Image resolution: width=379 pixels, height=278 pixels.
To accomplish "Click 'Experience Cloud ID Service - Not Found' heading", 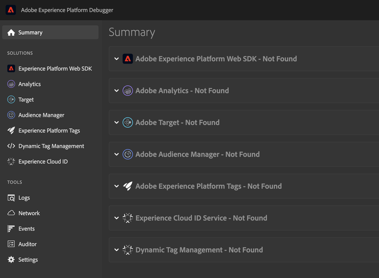I will pyautogui.click(x=201, y=218).
